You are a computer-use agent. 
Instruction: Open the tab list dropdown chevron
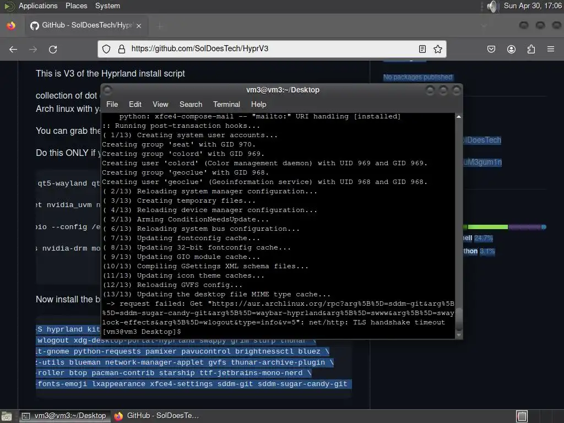(x=484, y=25)
